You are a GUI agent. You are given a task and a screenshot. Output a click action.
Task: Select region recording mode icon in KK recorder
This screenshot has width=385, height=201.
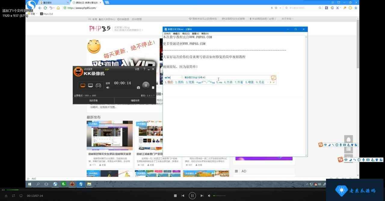coord(91,85)
